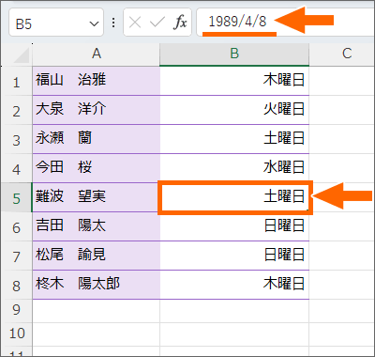Screen dimensions: 375x357
Task: Click cell with 福山 治雅
Action: (x=97, y=81)
